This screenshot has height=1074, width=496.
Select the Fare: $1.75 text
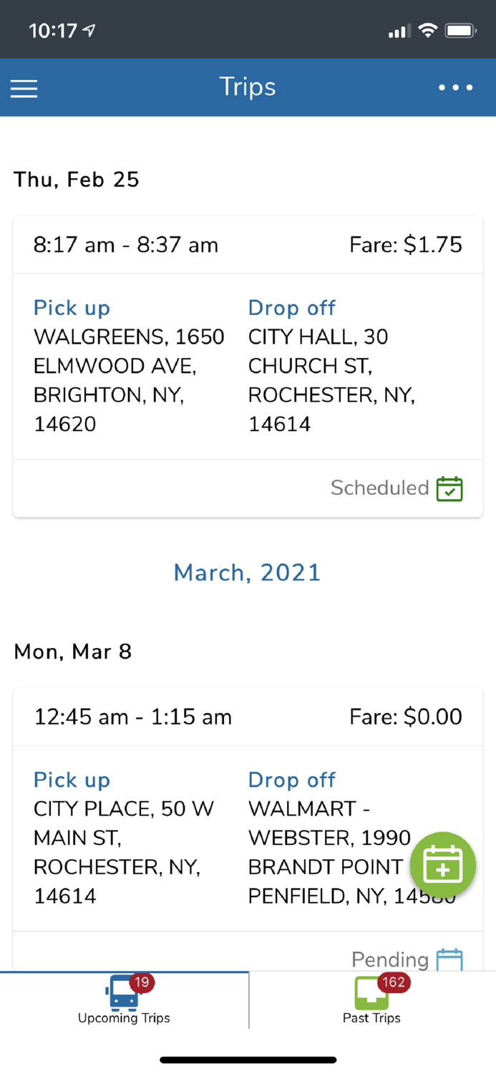point(405,244)
